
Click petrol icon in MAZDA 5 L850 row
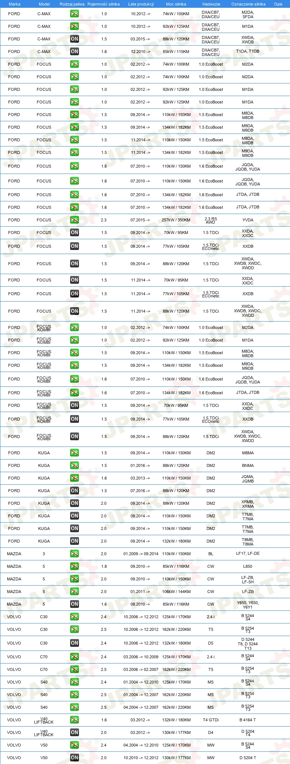75,566
